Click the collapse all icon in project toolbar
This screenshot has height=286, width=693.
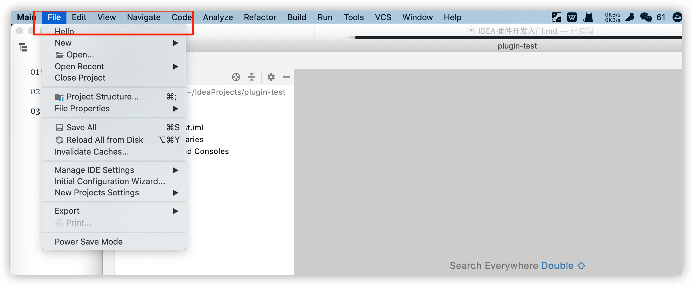tap(252, 77)
